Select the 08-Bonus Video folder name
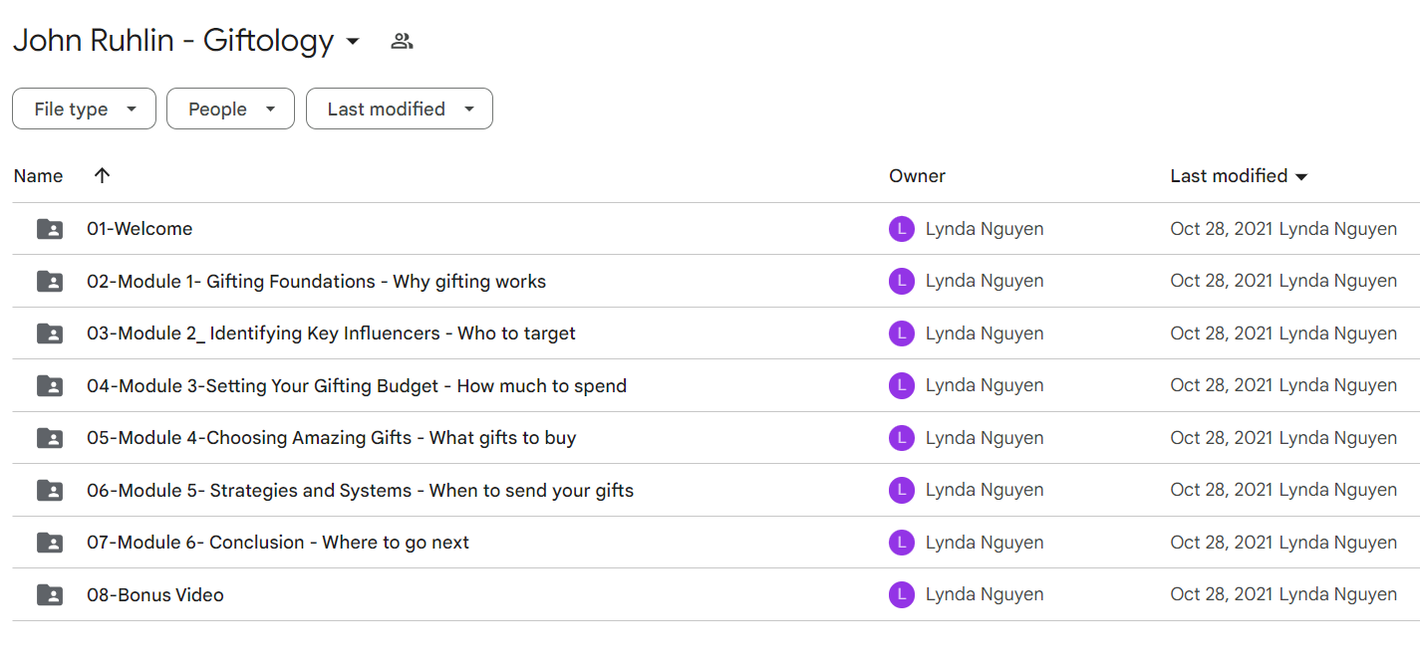 [155, 594]
